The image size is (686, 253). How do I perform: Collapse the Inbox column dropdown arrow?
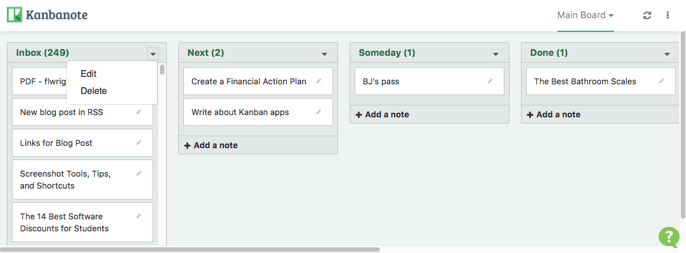click(x=153, y=54)
